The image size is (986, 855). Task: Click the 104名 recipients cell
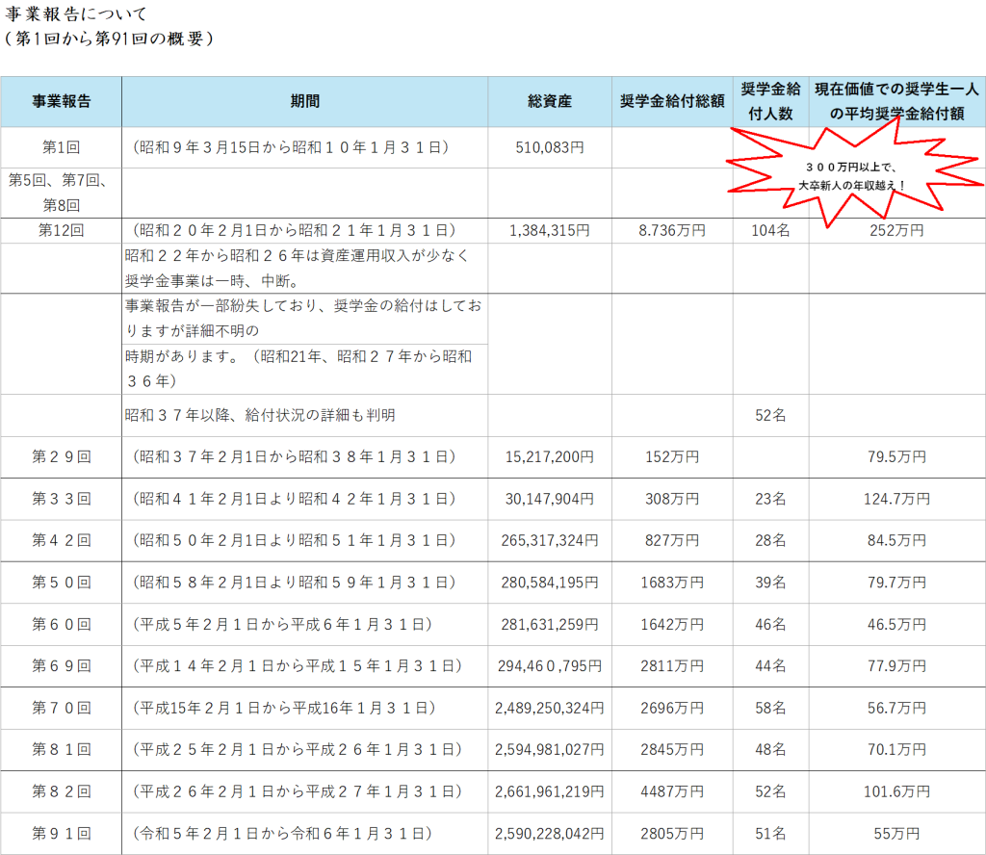click(770, 231)
